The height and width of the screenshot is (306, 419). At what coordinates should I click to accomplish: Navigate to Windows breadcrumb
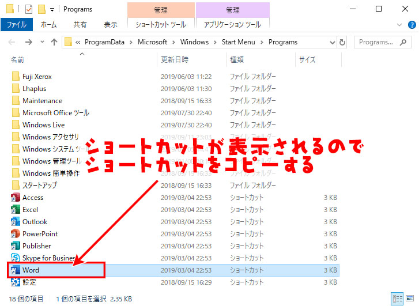point(194,42)
